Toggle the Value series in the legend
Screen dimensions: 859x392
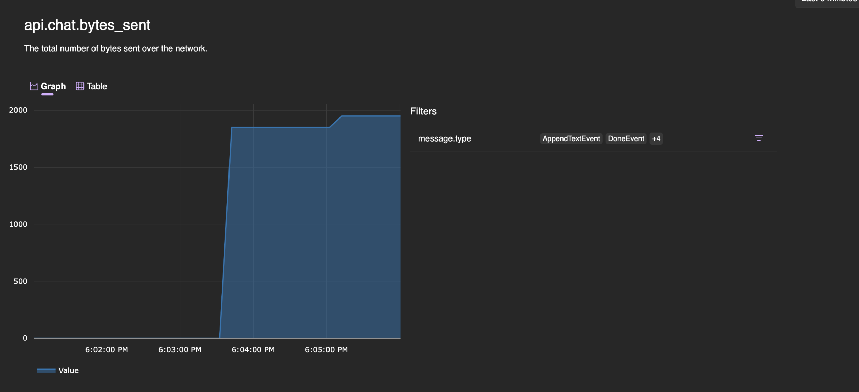pos(68,370)
